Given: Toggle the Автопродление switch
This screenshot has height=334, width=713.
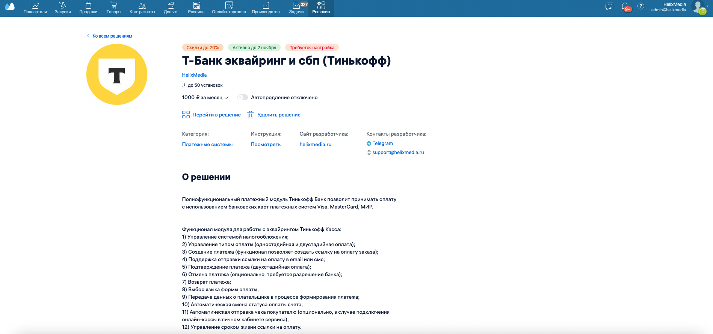Looking at the screenshot, I should pos(243,98).
